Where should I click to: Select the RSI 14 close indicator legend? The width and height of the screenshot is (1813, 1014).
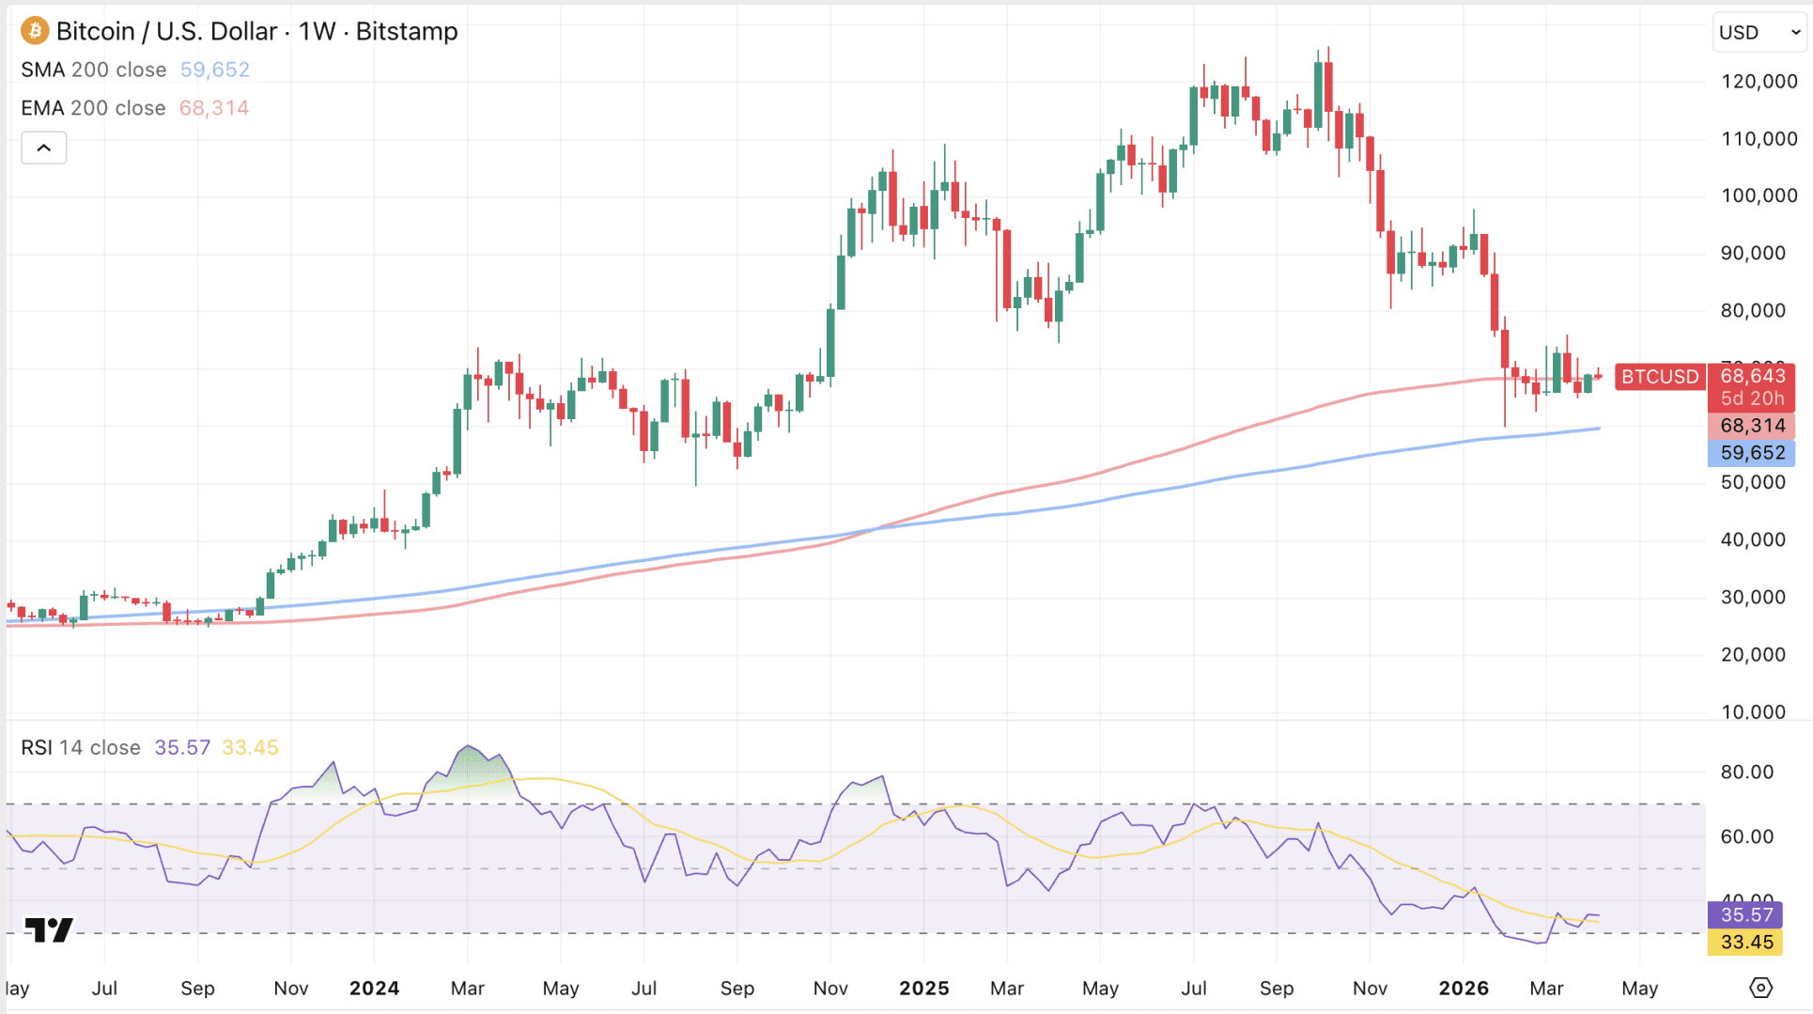[x=81, y=747]
